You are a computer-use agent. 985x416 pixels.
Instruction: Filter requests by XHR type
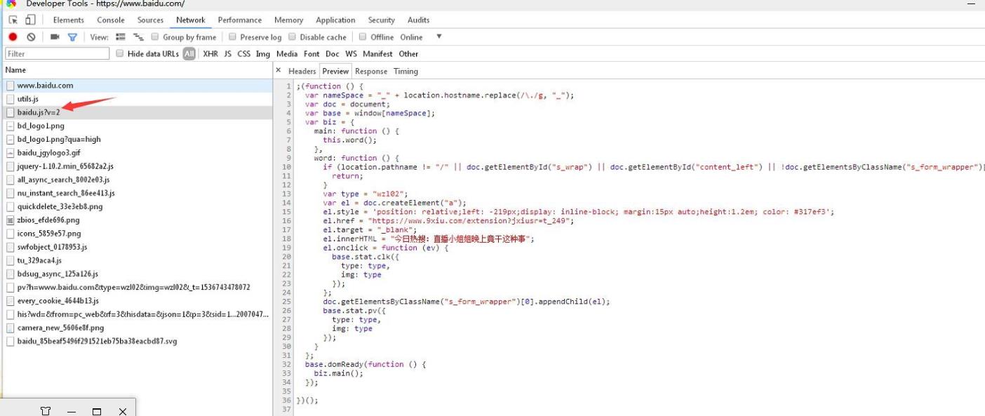[210, 54]
